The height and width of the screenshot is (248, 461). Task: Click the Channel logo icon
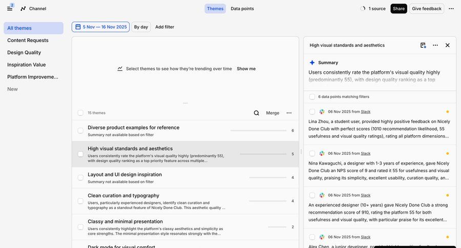tap(23, 9)
